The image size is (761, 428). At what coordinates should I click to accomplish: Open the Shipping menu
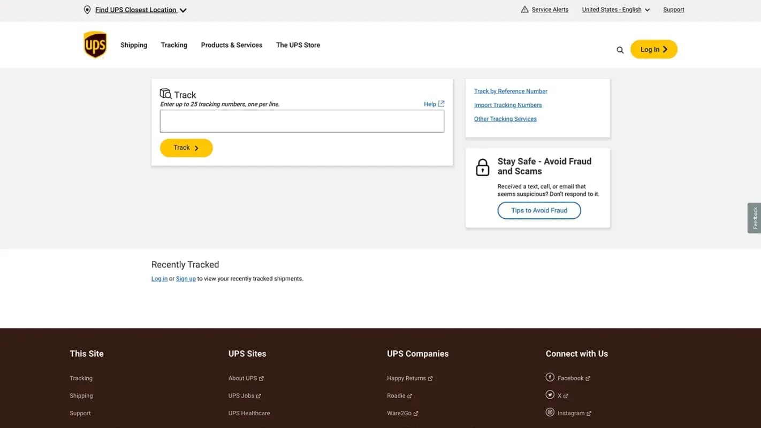point(134,45)
